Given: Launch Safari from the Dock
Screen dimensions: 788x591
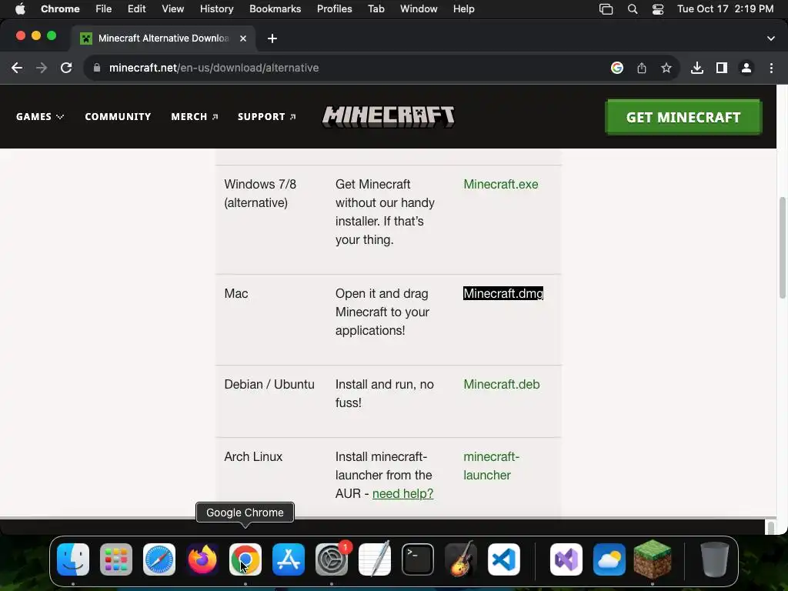Looking at the screenshot, I should point(159,559).
